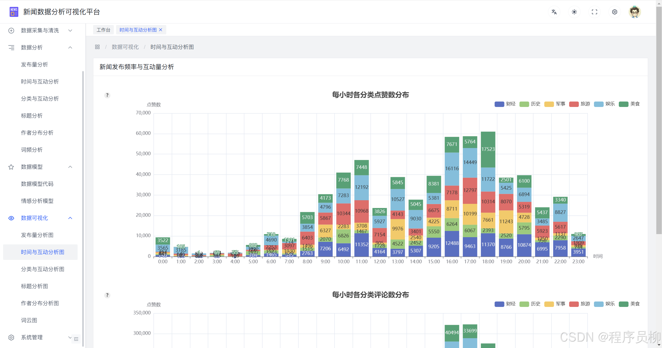Open 标题分析 menu item
This screenshot has width=662, height=348.
(40, 116)
